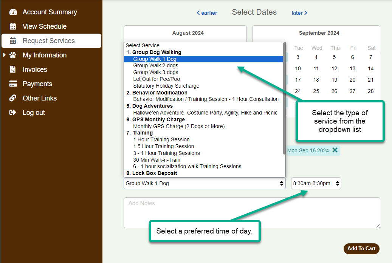This screenshot has width=392, height=263.
Task: Click in the Add Notes text area
Action: [x=251, y=212]
